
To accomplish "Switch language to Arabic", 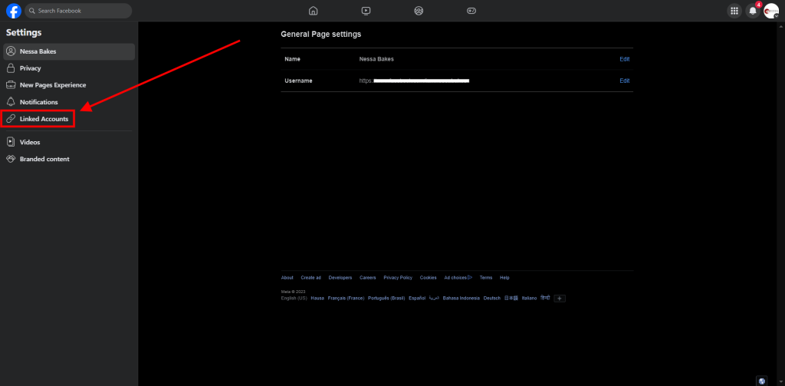I will (x=434, y=299).
